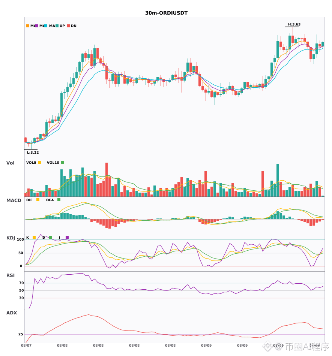Select the RSI panel label
The height and width of the screenshot is (356, 332).
point(11,275)
